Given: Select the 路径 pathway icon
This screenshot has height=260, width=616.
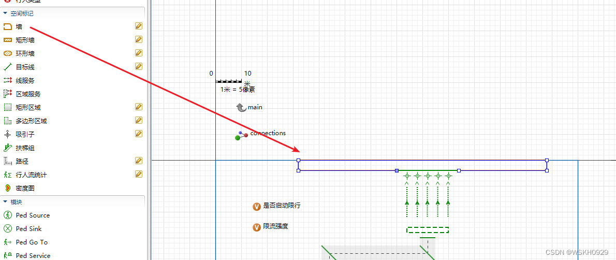Looking at the screenshot, I should (x=7, y=161).
